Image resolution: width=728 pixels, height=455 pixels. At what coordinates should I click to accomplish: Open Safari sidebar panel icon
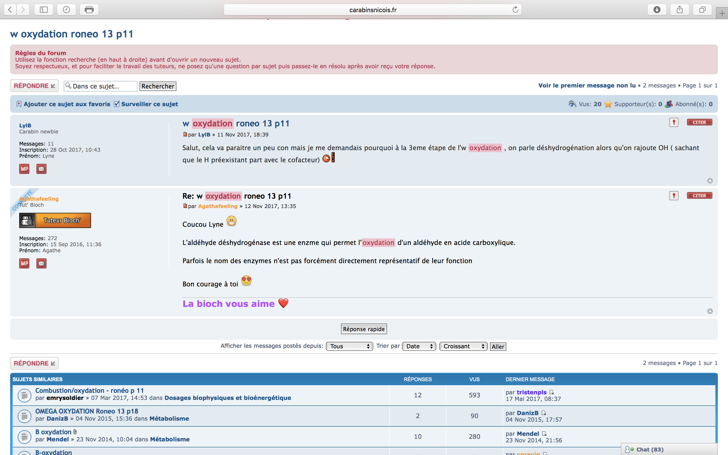coord(44,10)
